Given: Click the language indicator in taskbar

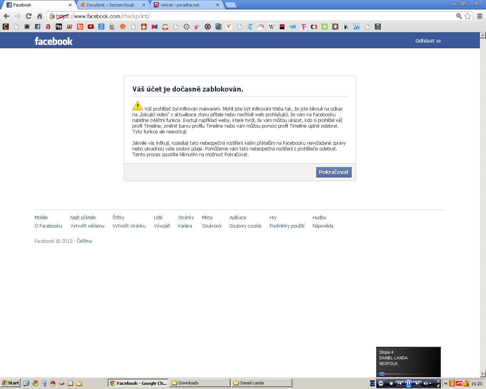Looking at the screenshot, I should [372, 383].
